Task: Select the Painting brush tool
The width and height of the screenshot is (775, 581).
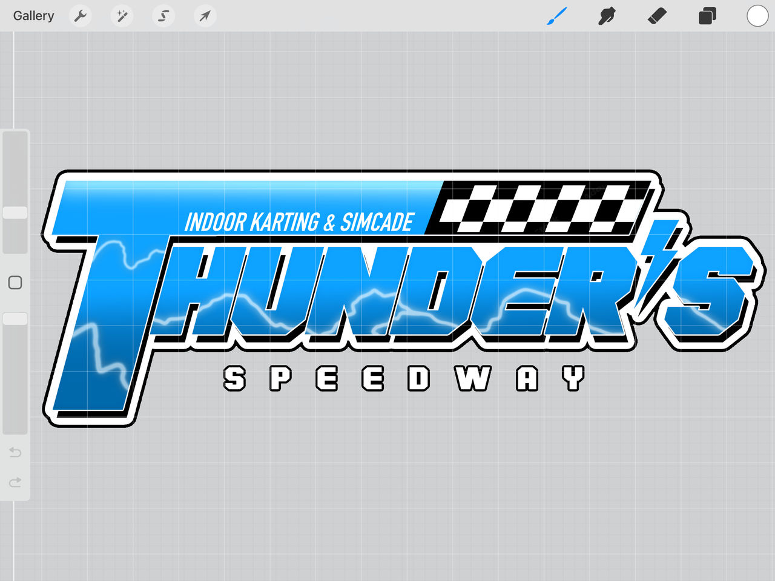Action: pos(556,16)
